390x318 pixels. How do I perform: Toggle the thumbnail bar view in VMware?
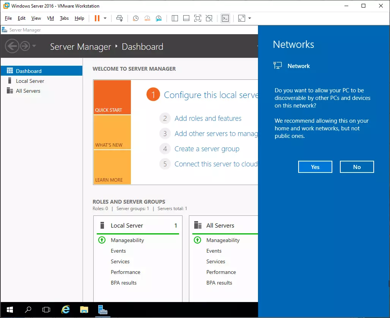tap(186, 18)
